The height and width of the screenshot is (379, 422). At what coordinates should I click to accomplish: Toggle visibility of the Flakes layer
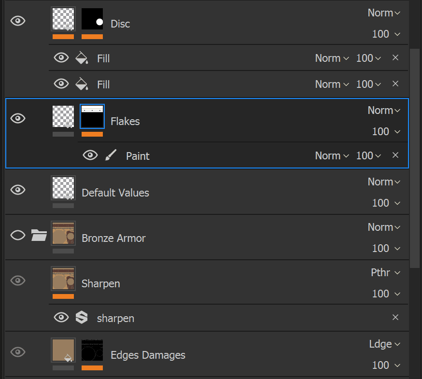click(x=18, y=118)
